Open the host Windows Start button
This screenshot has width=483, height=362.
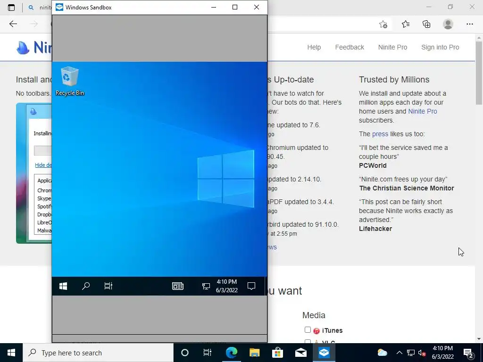pyautogui.click(x=11, y=353)
